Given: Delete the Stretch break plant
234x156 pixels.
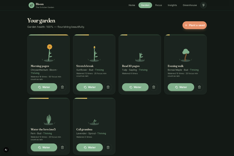Looking at the screenshot, I should tap(108, 87).
